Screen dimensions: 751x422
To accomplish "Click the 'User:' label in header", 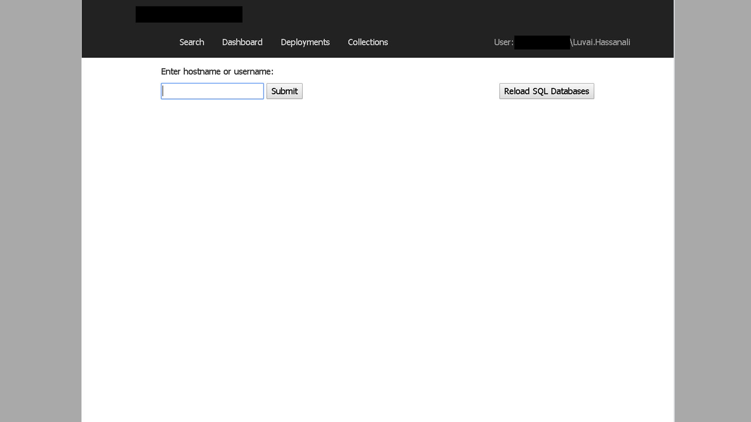I will point(503,42).
